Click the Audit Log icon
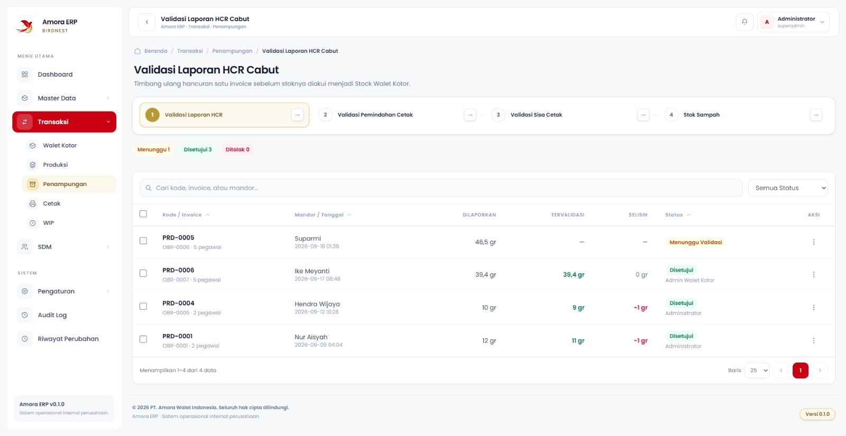This screenshot has width=846, height=436. tap(25, 315)
